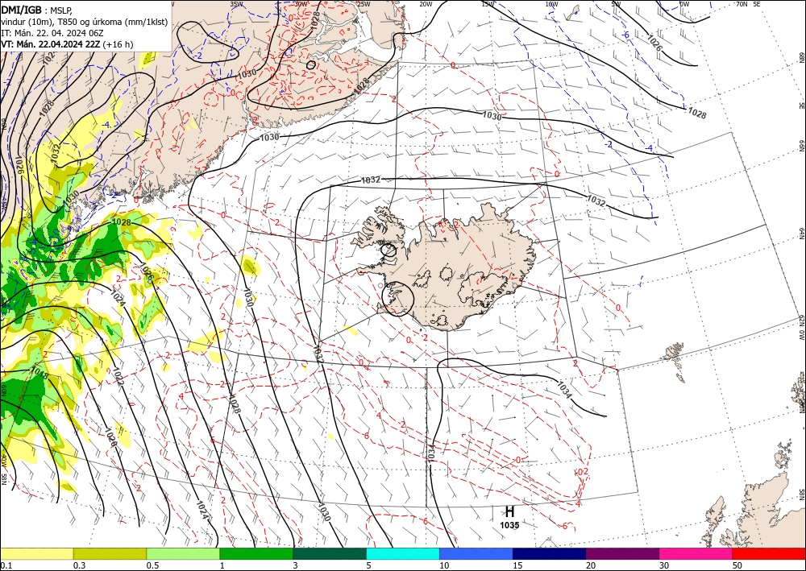Click Jan Mayen island near the top
Screen dimensions: 806x571
[x=572, y=12]
